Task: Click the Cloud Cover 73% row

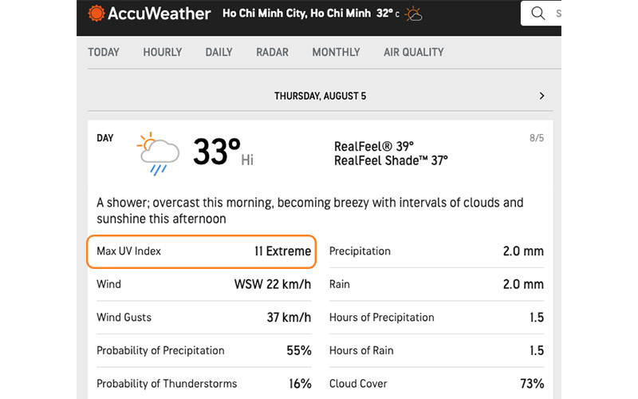Action: point(436,384)
